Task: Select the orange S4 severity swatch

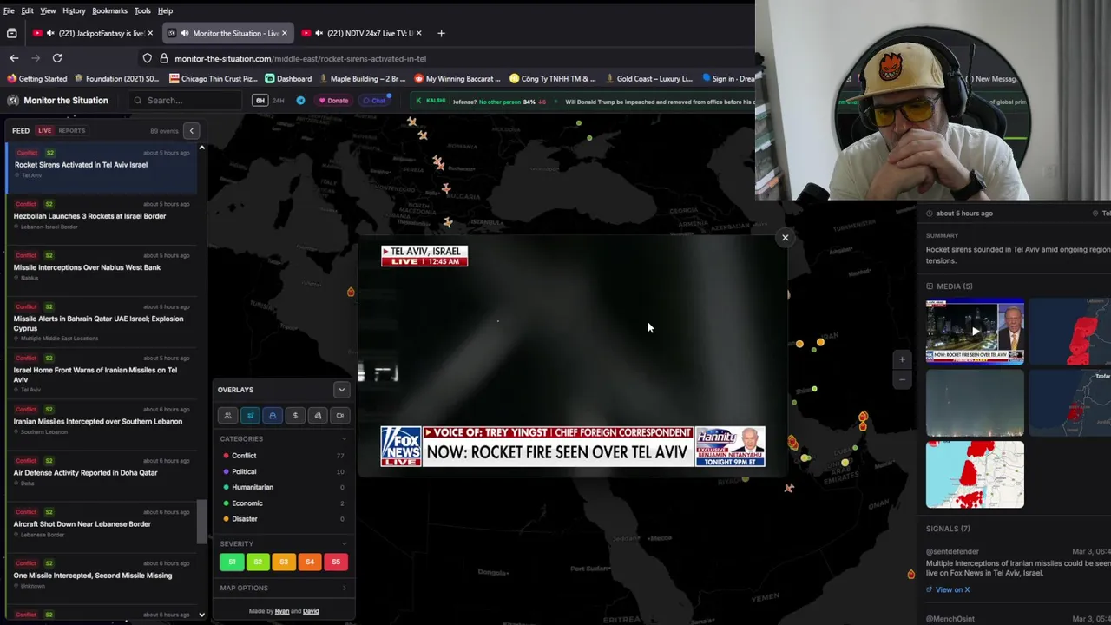Action: coord(310,562)
